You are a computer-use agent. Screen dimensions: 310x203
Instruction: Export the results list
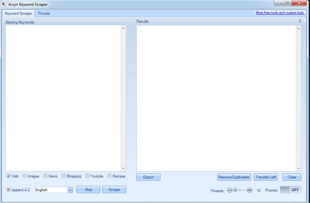click(148, 177)
